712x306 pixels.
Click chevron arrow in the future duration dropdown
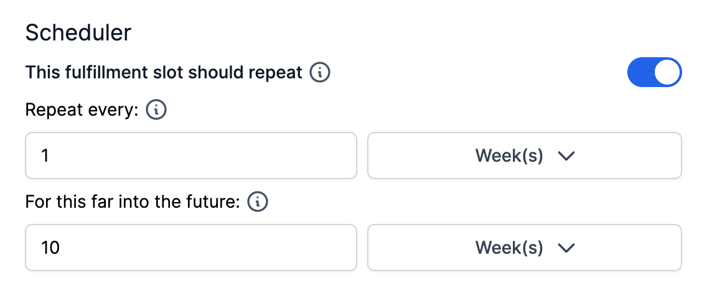[565, 248]
